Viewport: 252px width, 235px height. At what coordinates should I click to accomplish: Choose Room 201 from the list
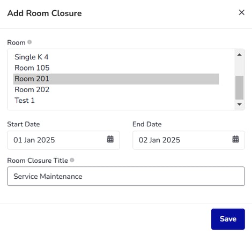(x=116, y=79)
